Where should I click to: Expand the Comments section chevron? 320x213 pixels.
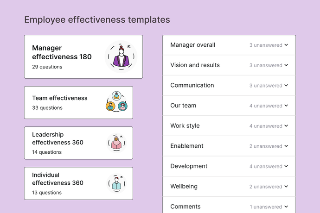pos(286,207)
